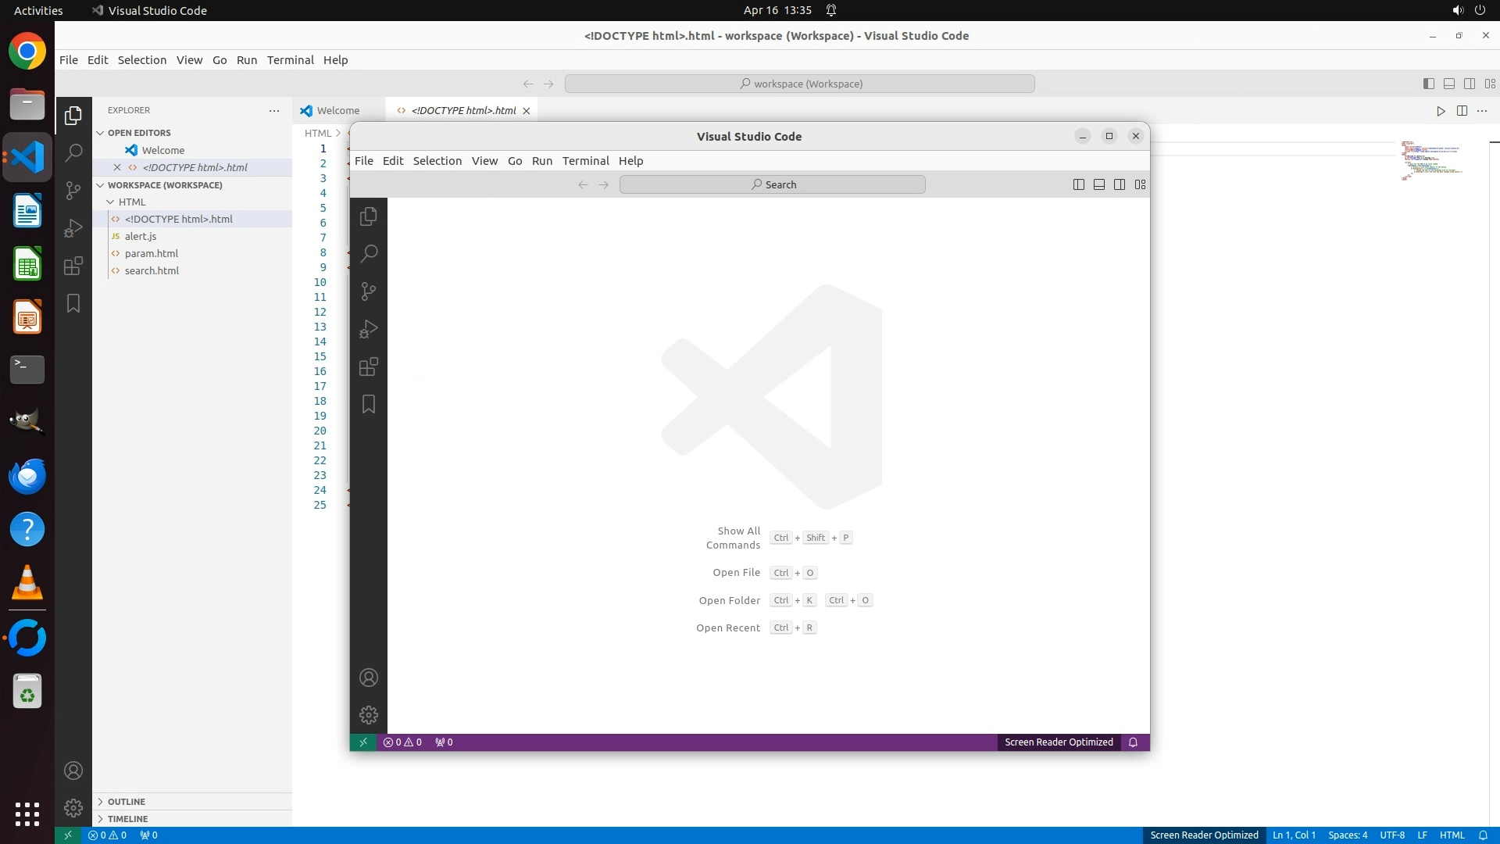Image resolution: width=1500 pixels, height=844 pixels.
Task: Toggle Secondary Side Bar in the back window
Action: click(x=1470, y=84)
